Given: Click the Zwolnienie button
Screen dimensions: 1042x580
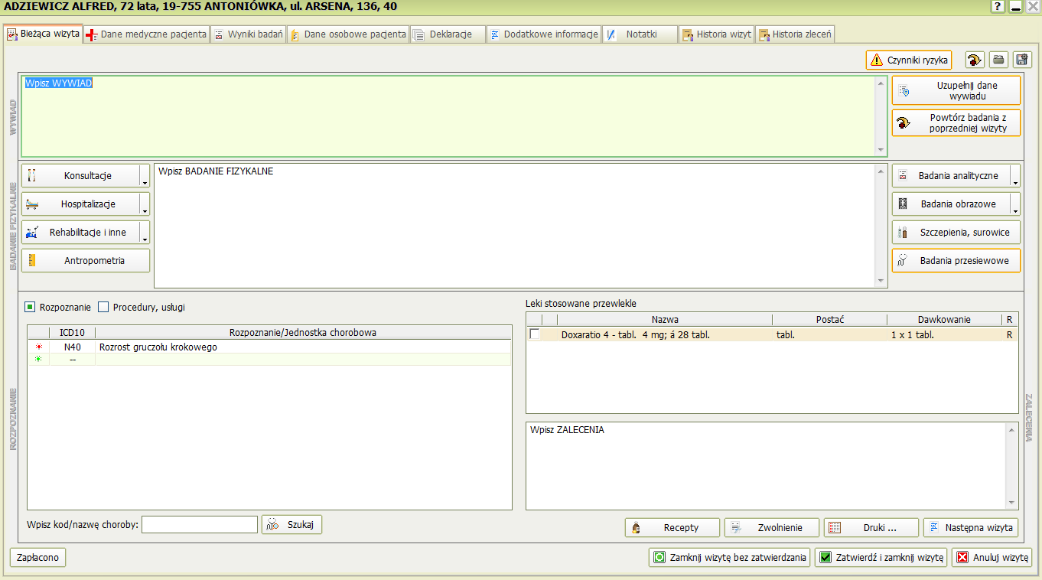Looking at the screenshot, I should coord(772,527).
